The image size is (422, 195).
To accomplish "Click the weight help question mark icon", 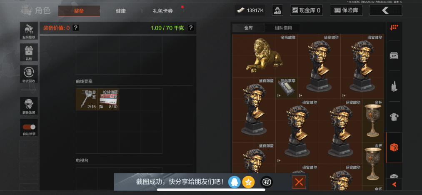I will point(191,28).
